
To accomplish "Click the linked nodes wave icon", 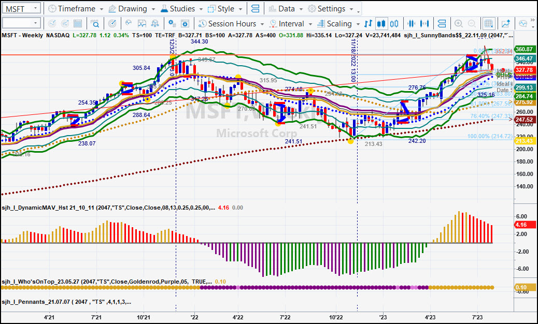I will pos(155,24).
